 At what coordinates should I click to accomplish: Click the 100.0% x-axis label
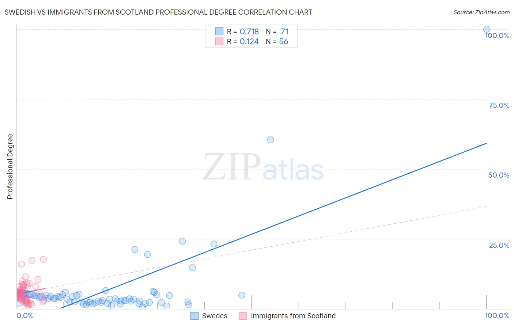[497, 315]
